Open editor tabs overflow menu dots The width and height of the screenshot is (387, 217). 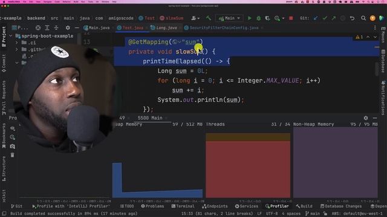click(375, 28)
